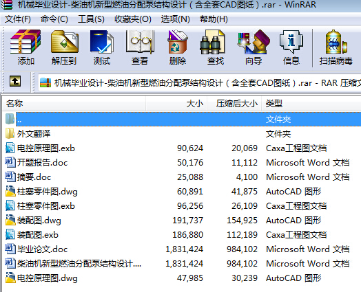361x292 pixels.
Task: Click size value 60,891
Action: [190, 192]
